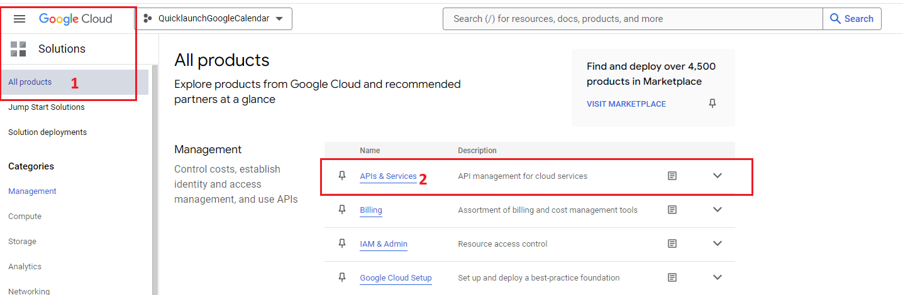Focus the resources search field
Image resolution: width=903 pixels, height=295 pixels.
[x=632, y=19]
